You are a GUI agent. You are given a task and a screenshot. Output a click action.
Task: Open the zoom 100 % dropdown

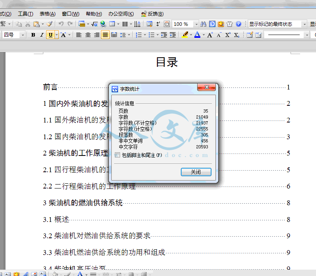point(196,24)
